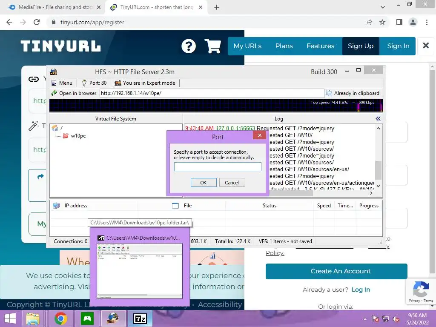Click Chrome icon on taskbar
The height and width of the screenshot is (327, 436).
coord(61,318)
